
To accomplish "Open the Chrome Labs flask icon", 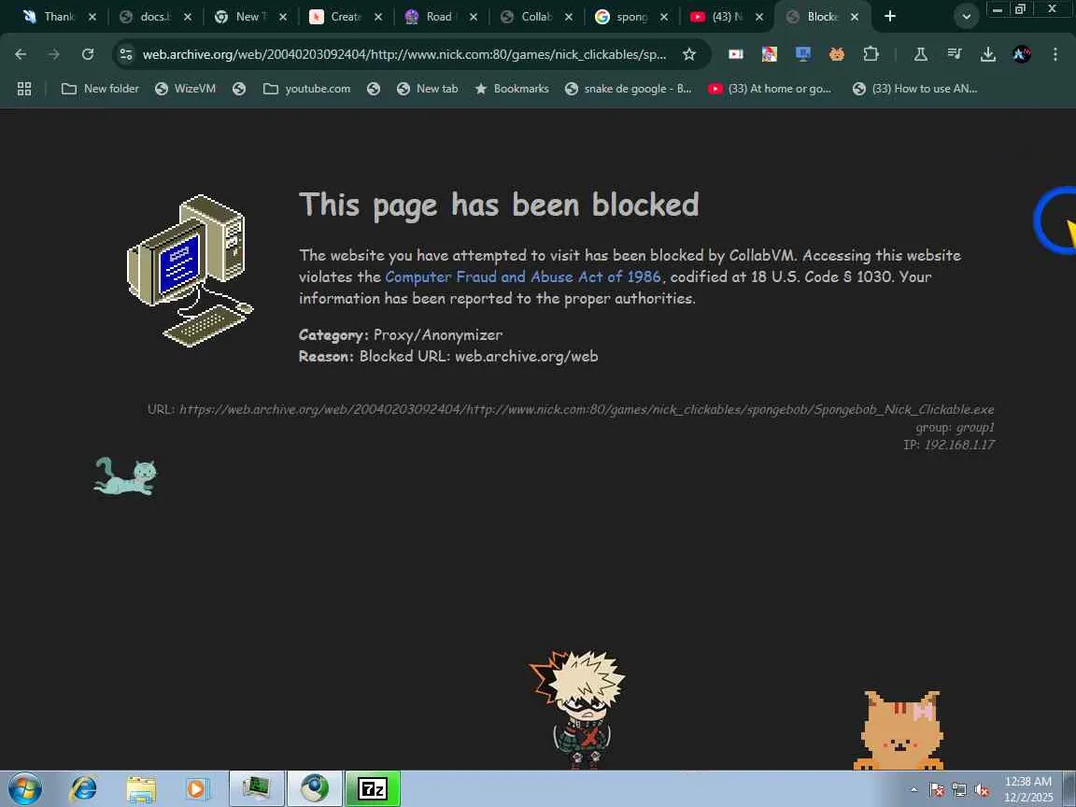I will 921,54.
